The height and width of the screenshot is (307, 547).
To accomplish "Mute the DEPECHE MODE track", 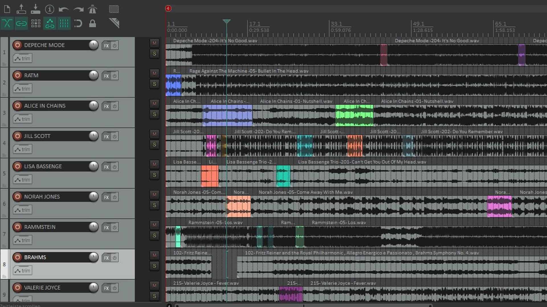I will pos(154,43).
